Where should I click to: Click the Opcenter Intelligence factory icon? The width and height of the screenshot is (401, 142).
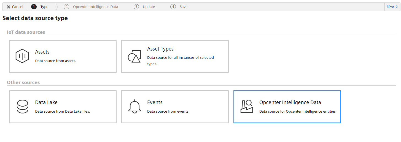tap(247, 107)
